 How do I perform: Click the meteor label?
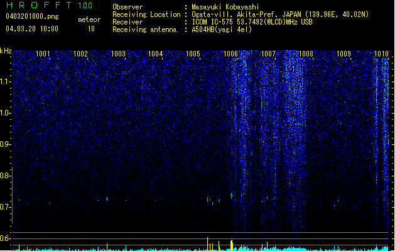(x=89, y=19)
